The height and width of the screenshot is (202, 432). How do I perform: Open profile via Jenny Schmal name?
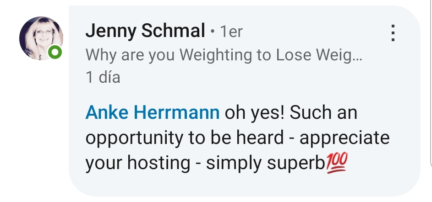(x=145, y=32)
